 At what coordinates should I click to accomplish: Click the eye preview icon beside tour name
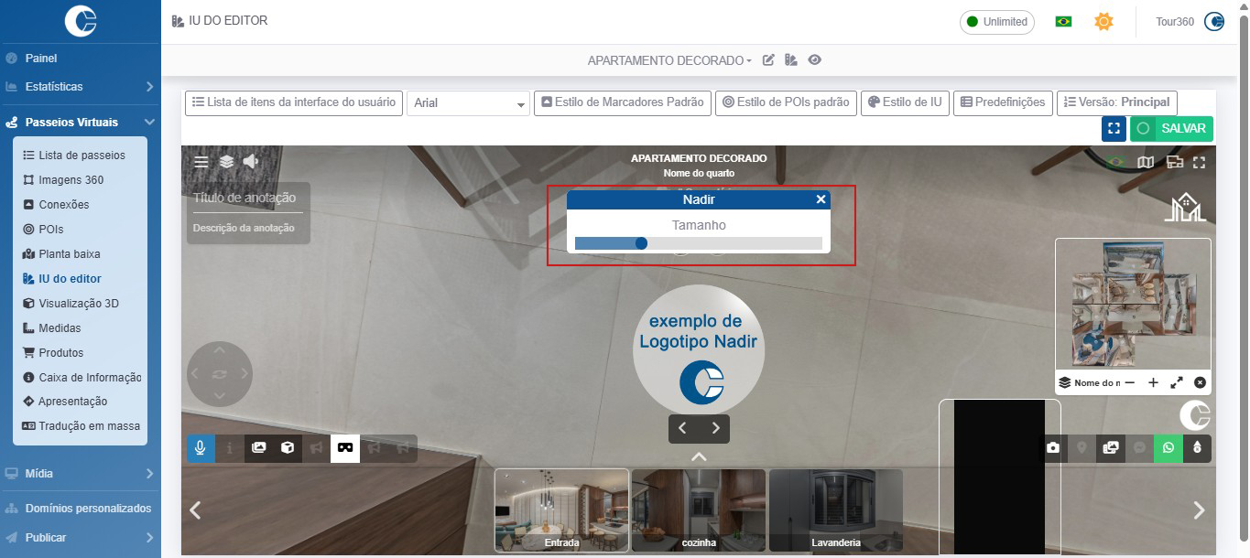coord(814,60)
